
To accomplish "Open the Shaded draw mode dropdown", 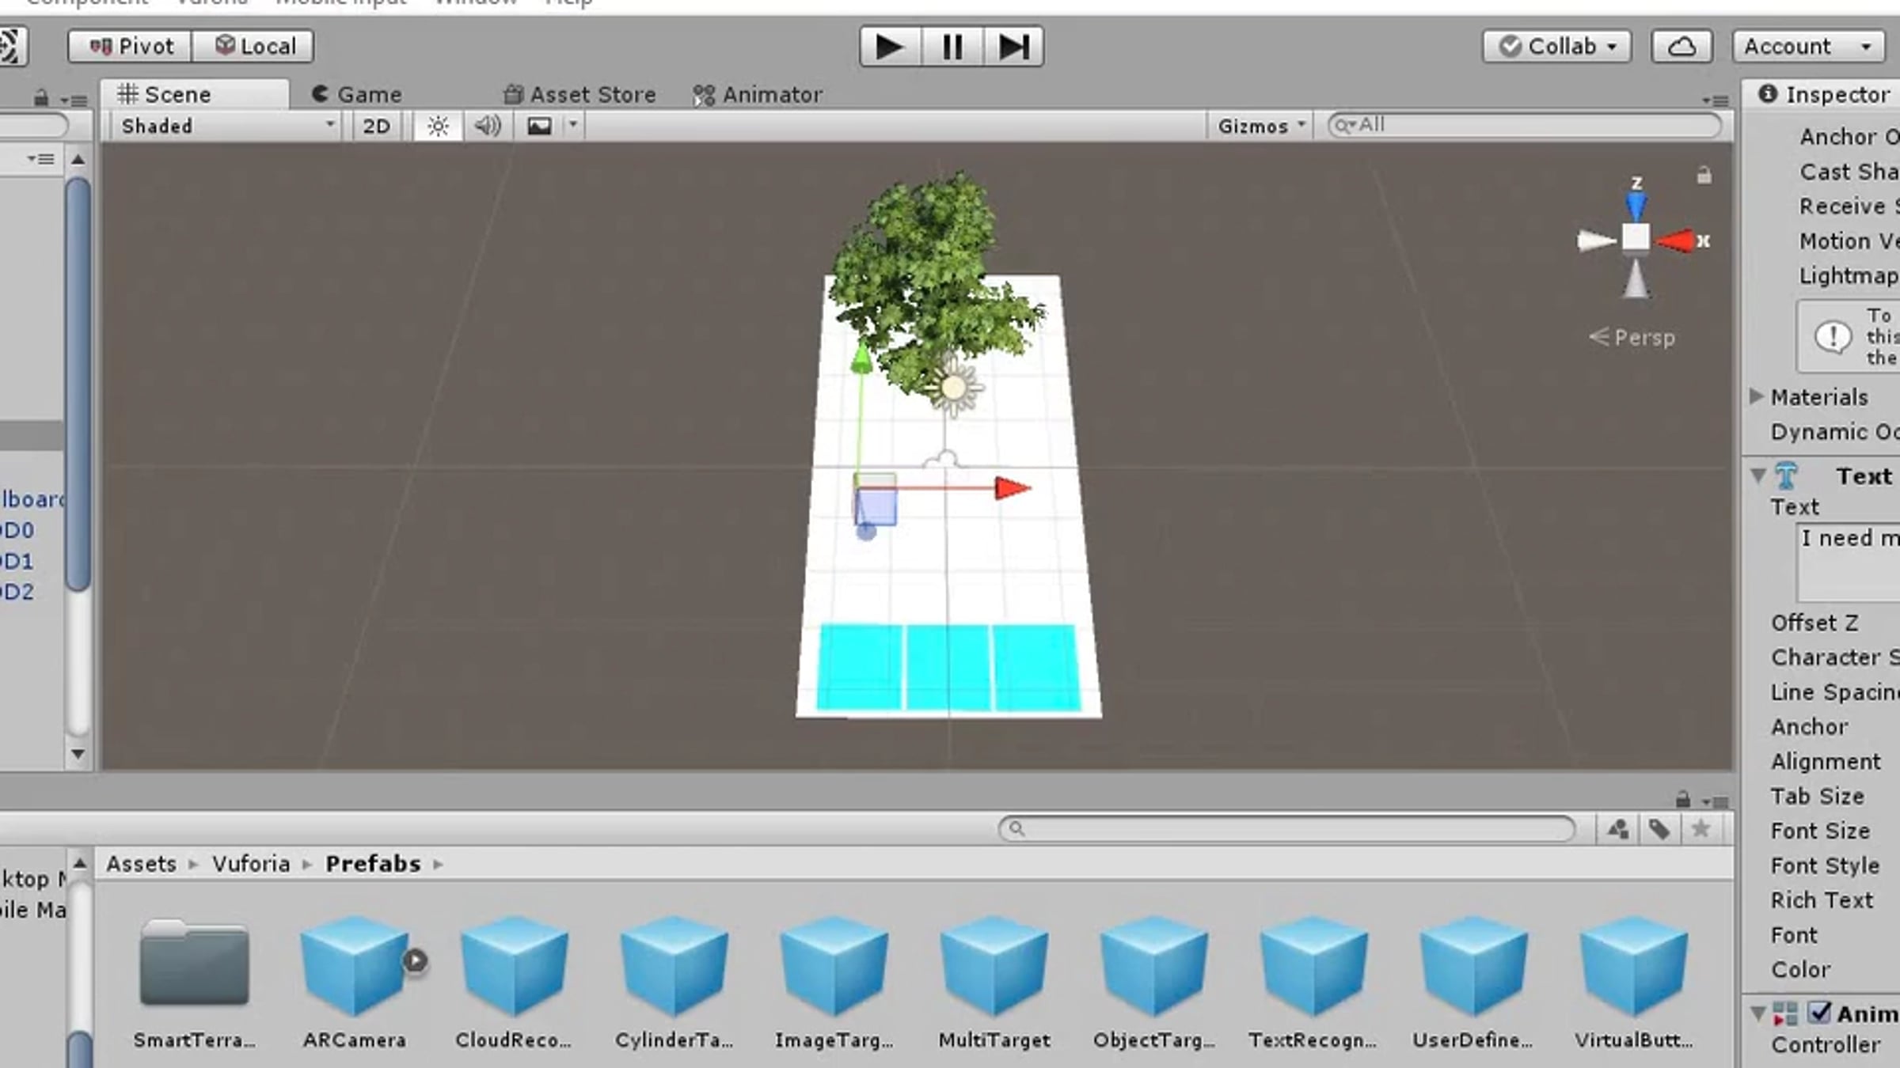I will point(226,127).
